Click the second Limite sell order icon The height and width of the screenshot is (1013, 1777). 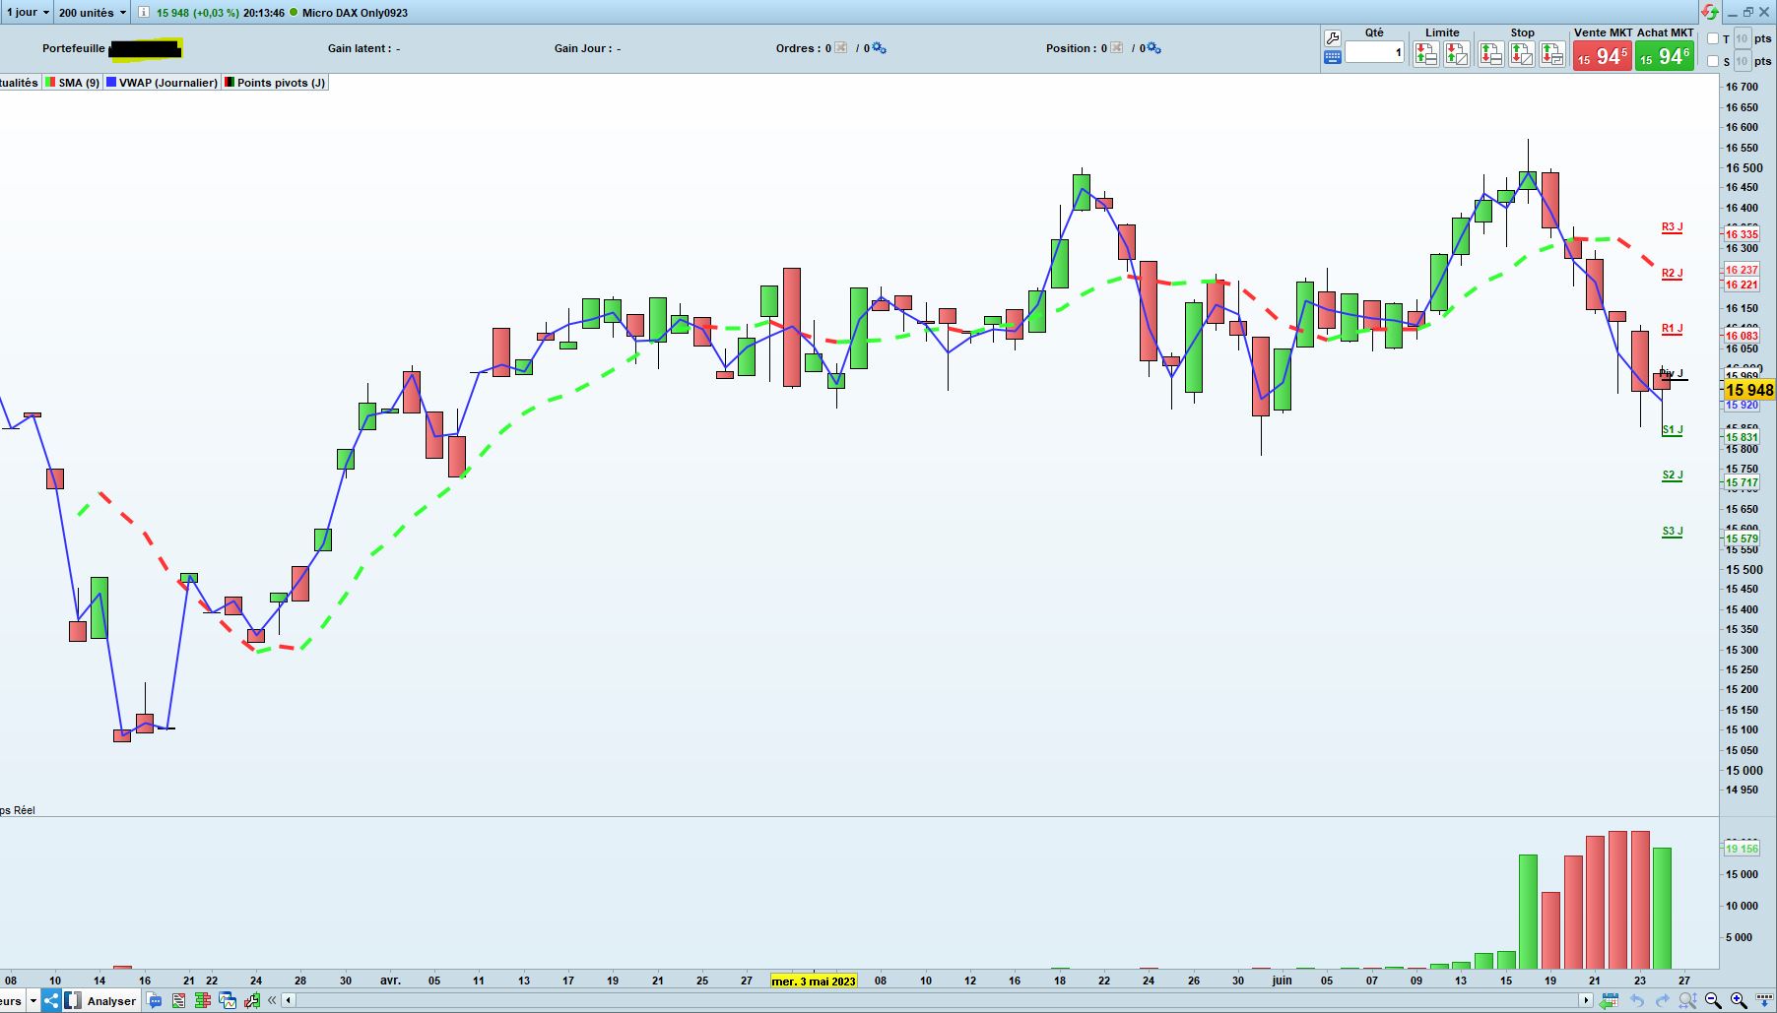coord(1456,54)
